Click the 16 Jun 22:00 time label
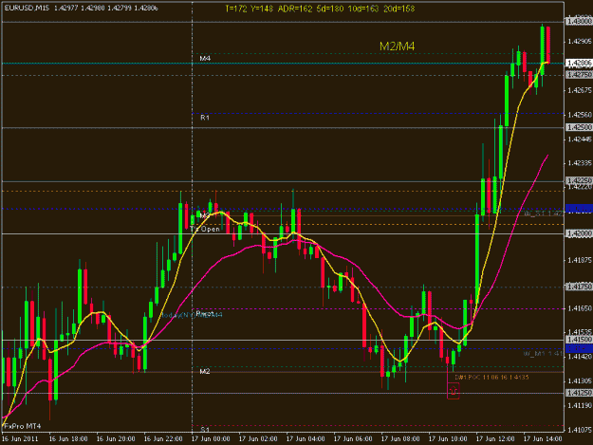 (x=163, y=439)
